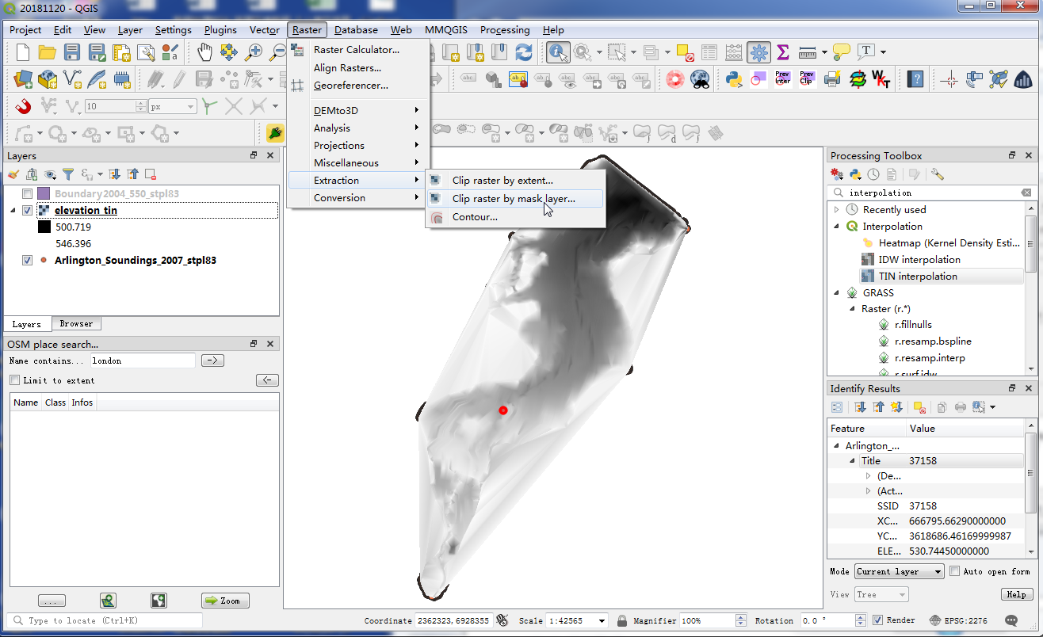
Task: Click the messages speech bubble in status bar
Action: pos(1011,620)
